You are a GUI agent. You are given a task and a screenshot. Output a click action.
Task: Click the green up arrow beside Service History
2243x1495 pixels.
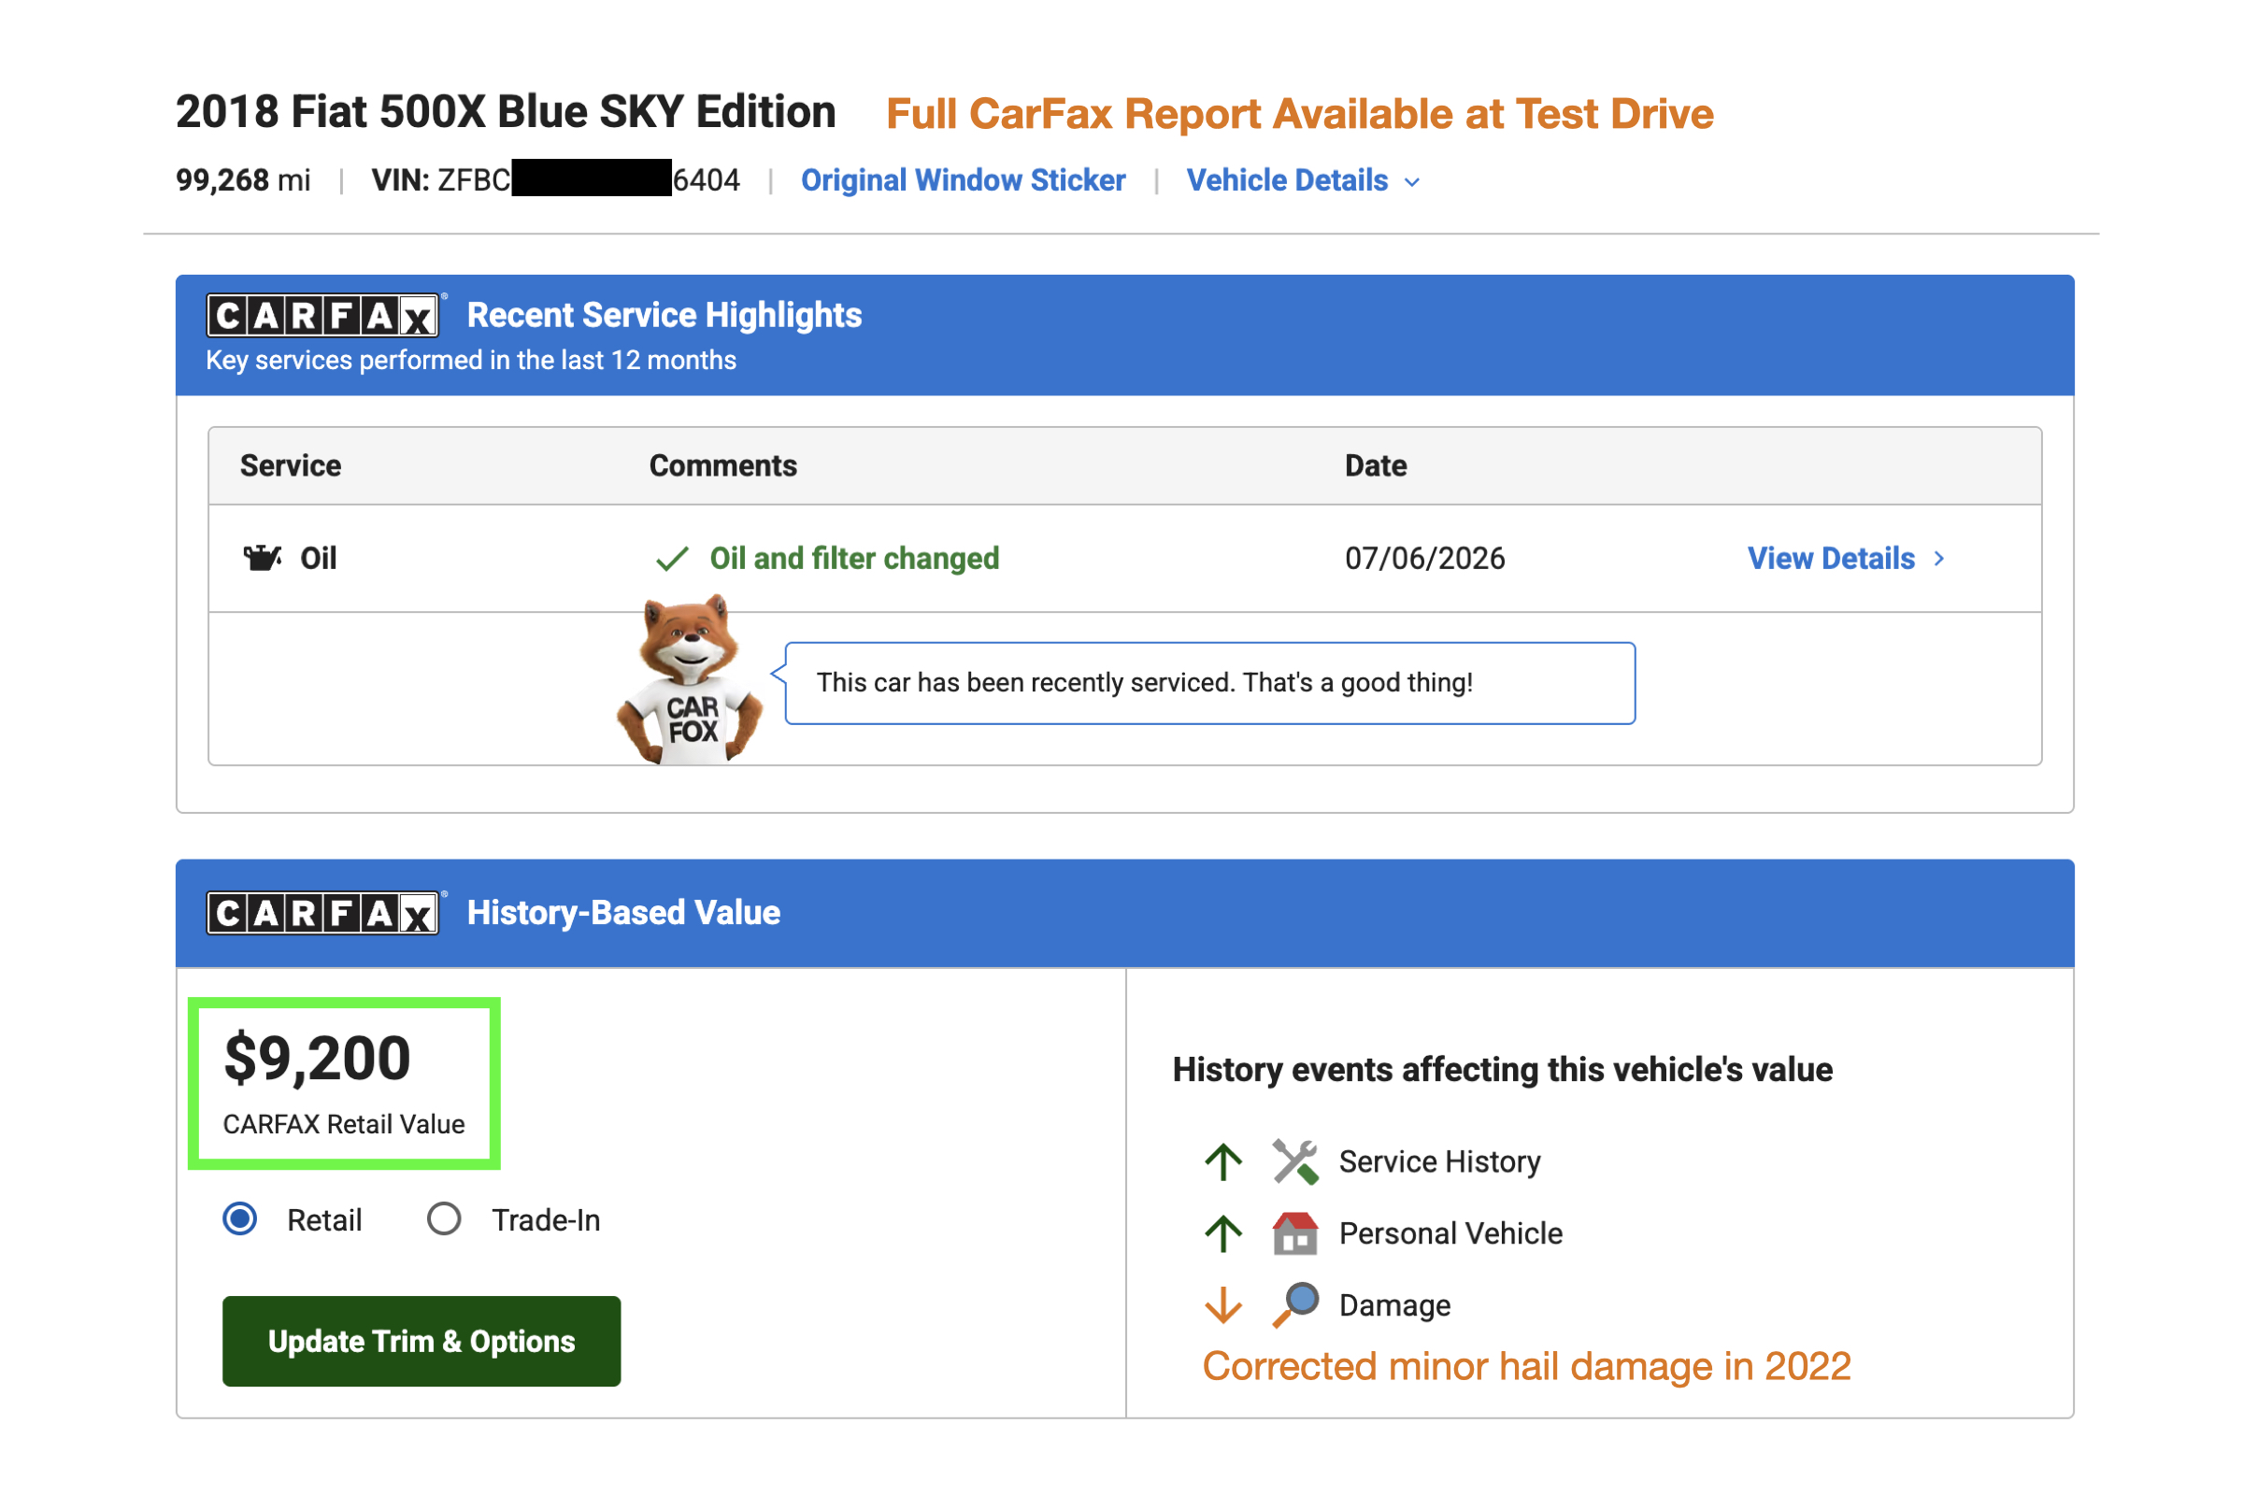[x=1223, y=1162]
